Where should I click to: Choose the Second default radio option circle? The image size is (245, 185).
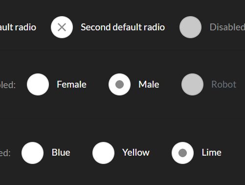[x=62, y=27]
